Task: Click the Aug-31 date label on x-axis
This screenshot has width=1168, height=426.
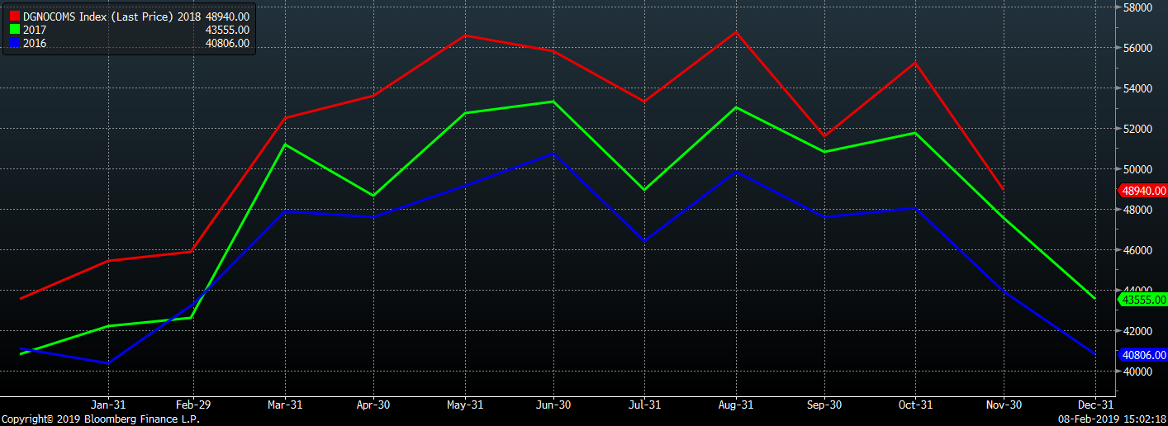Action: click(x=735, y=405)
